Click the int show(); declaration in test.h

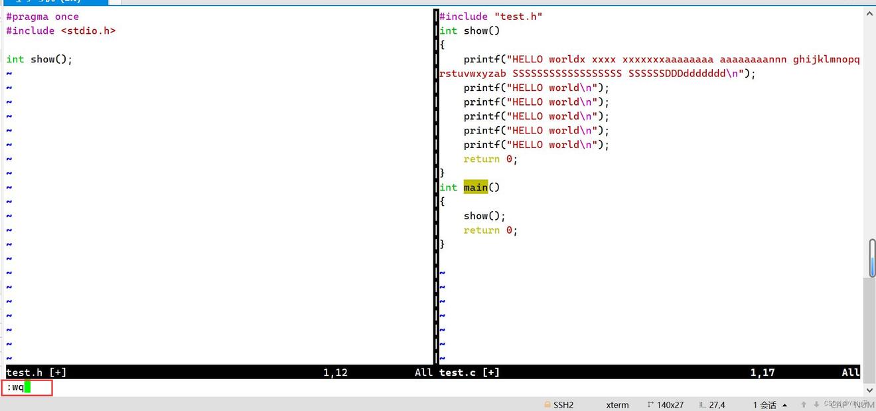click(39, 59)
